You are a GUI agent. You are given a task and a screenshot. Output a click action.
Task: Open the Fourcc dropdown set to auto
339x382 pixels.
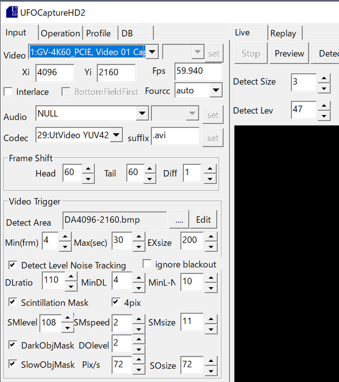pos(216,90)
